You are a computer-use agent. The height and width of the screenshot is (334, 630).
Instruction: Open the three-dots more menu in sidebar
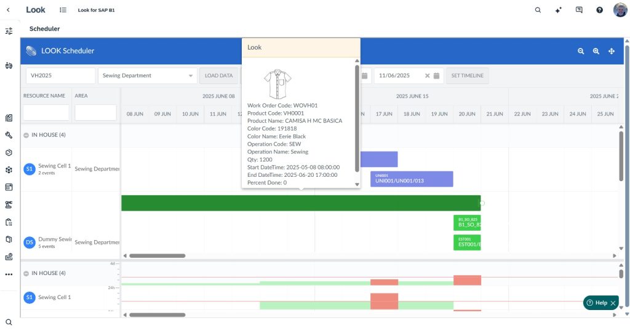click(9, 274)
